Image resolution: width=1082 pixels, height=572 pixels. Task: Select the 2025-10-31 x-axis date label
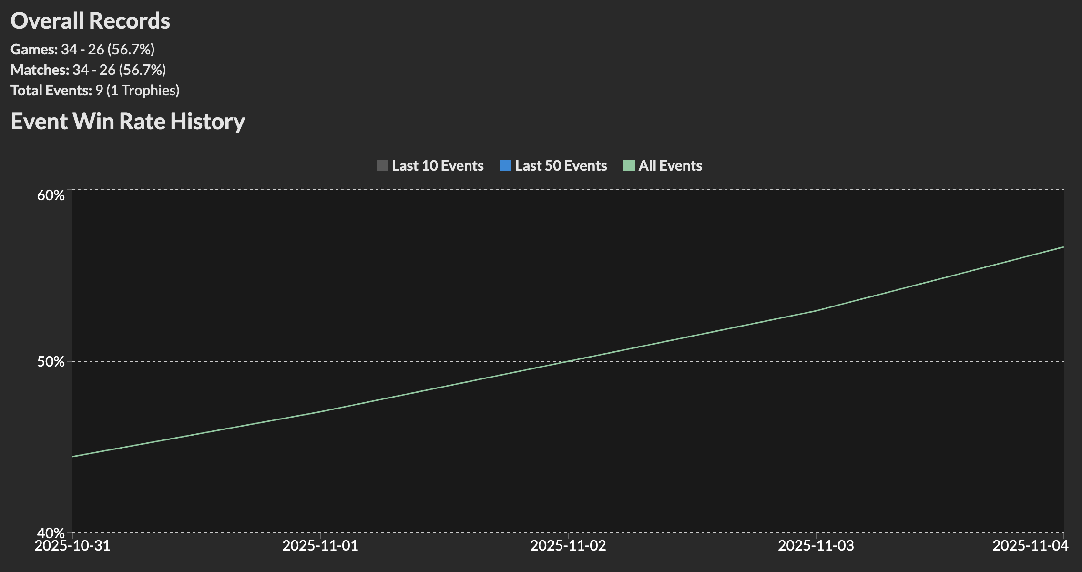pyautogui.click(x=72, y=545)
